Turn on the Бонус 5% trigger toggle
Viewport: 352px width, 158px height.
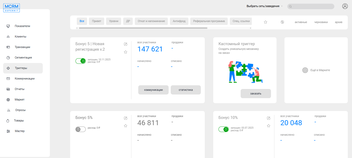[80, 129]
